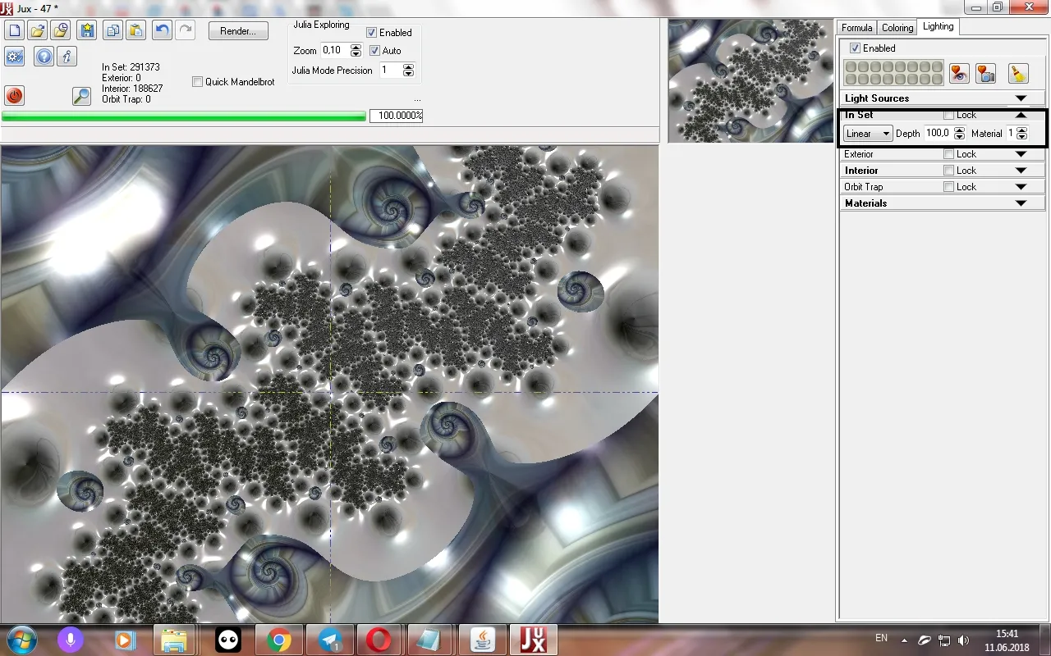The width and height of the screenshot is (1051, 656).
Task: Undo the last change with the blue arrow
Action: [x=163, y=31]
